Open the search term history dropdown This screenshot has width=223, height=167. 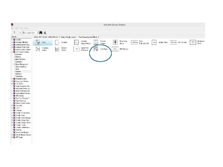tap(38, 33)
